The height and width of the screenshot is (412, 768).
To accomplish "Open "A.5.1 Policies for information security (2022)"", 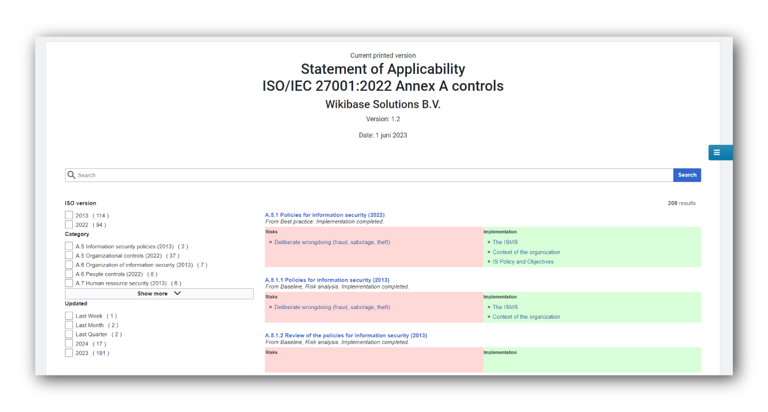I will click(x=325, y=215).
